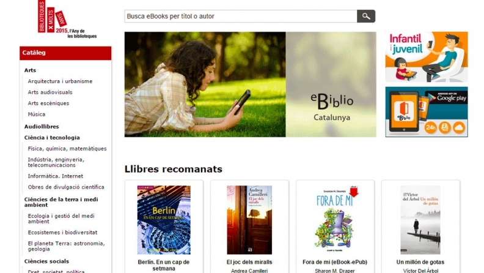Select Arquitectura i urbanisme subcategory
The image size is (484, 273).
pyautogui.click(x=60, y=81)
